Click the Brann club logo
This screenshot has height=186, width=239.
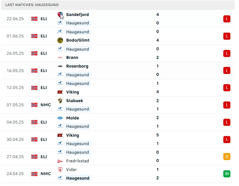pos(60,58)
